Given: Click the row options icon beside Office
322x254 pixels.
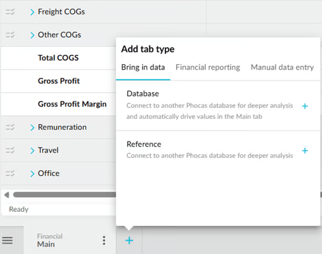Looking at the screenshot, I should coord(10,173).
